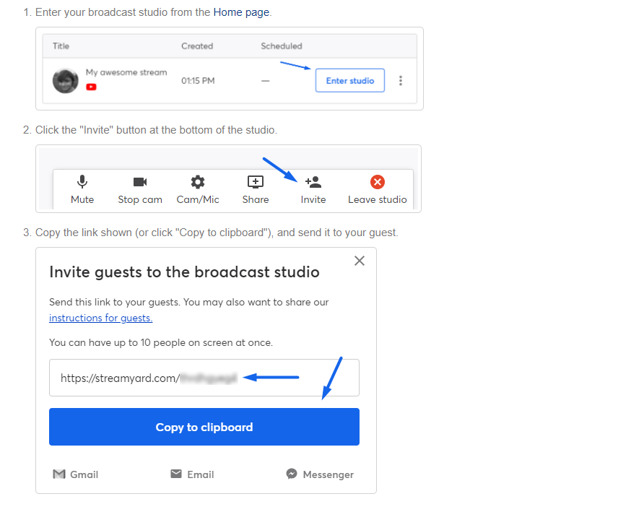This screenshot has height=512, width=631.
Task: Share invite via Email
Action: (x=192, y=474)
